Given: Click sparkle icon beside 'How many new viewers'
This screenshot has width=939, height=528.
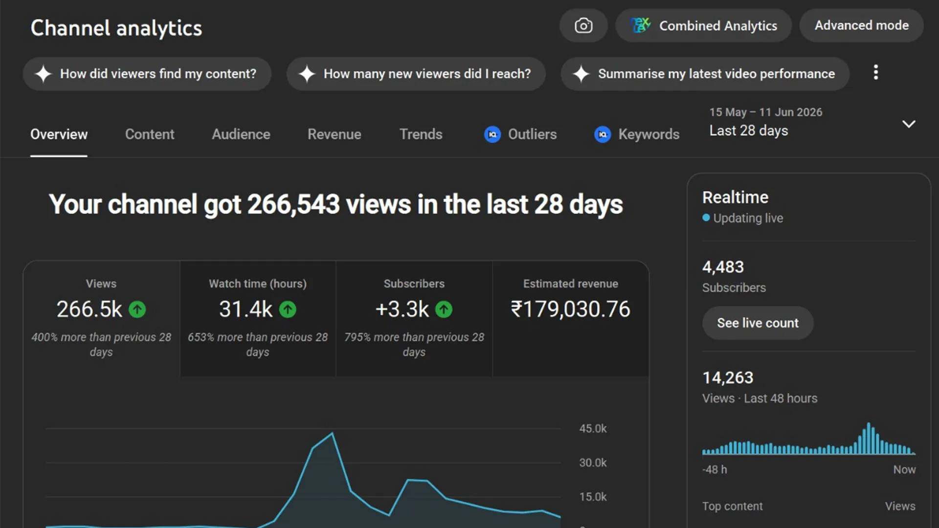Looking at the screenshot, I should pos(307,74).
